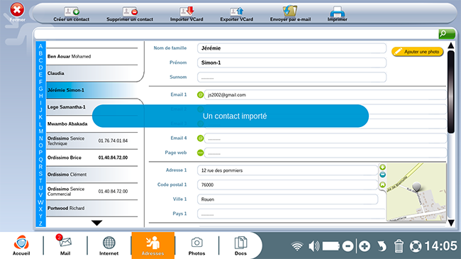Select contact Portwood Richard
Image resolution: width=461 pixels, height=259 pixels.
tap(92, 208)
